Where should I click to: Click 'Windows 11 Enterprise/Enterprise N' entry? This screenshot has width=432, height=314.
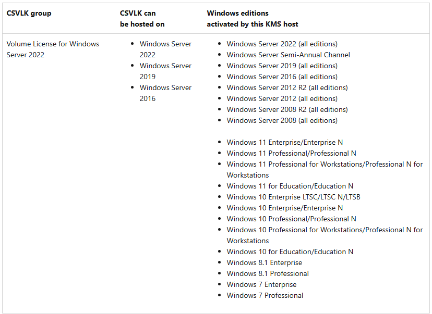pos(284,143)
